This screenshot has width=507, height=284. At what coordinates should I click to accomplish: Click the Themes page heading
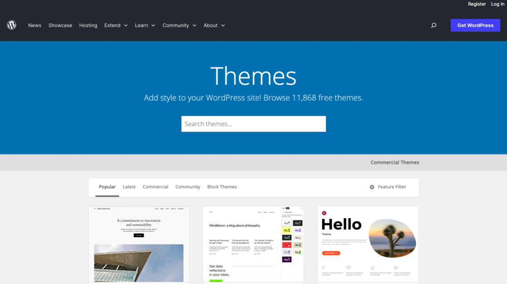253,76
